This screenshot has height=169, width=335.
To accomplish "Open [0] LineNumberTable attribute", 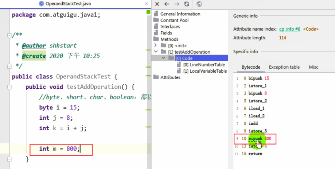I will [204, 65].
